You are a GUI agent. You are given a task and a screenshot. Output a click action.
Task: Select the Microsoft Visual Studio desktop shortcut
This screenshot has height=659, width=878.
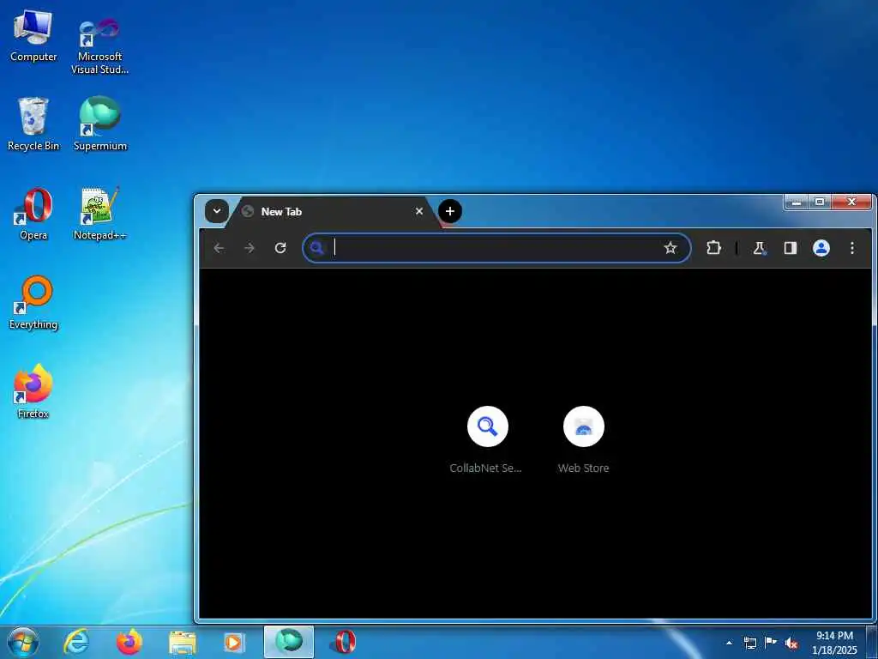(x=99, y=46)
